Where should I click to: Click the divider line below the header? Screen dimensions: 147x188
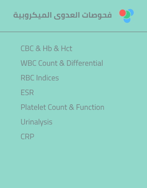point(73,32)
